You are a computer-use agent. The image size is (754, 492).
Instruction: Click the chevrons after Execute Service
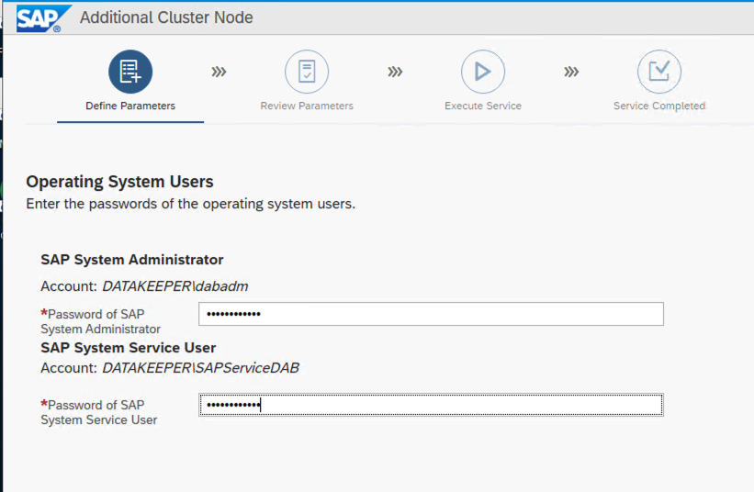pos(571,73)
